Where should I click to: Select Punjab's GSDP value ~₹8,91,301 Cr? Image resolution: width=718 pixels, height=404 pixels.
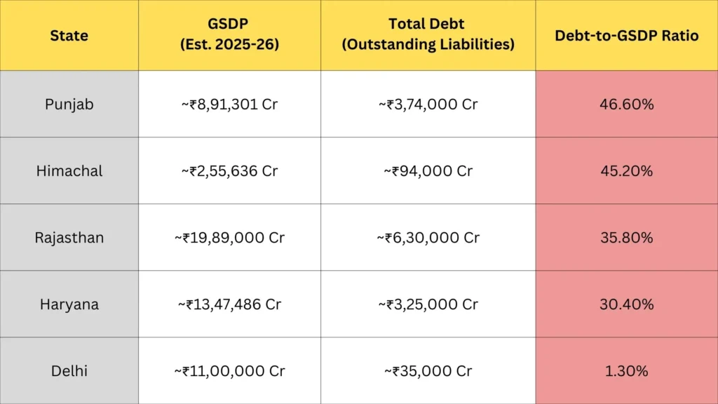coord(229,105)
